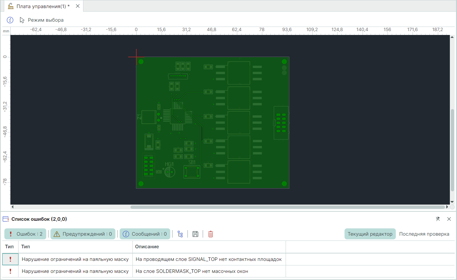
Task: Switch to Последняя проверка view
Action: pyautogui.click(x=424, y=234)
